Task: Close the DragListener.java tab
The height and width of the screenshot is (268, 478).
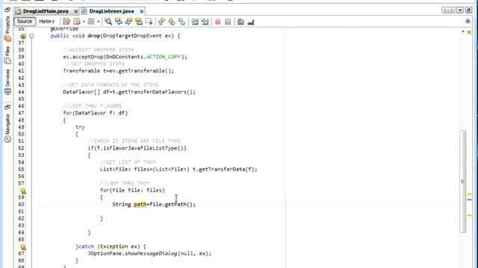Action: [141, 11]
